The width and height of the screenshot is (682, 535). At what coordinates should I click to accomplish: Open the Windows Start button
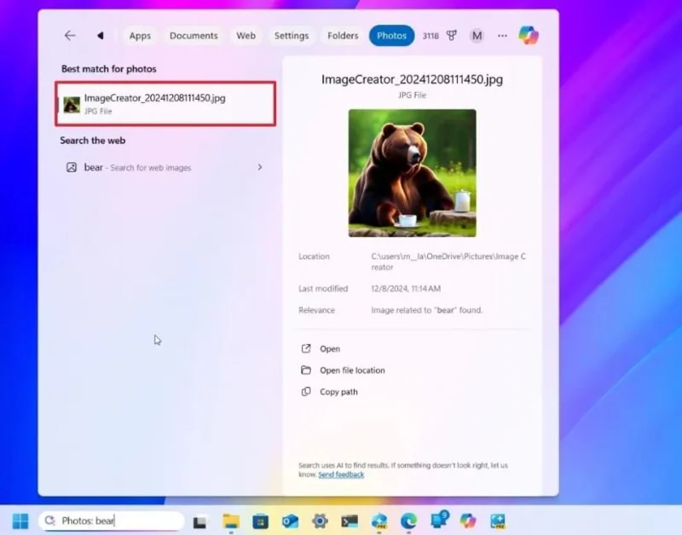(x=20, y=521)
